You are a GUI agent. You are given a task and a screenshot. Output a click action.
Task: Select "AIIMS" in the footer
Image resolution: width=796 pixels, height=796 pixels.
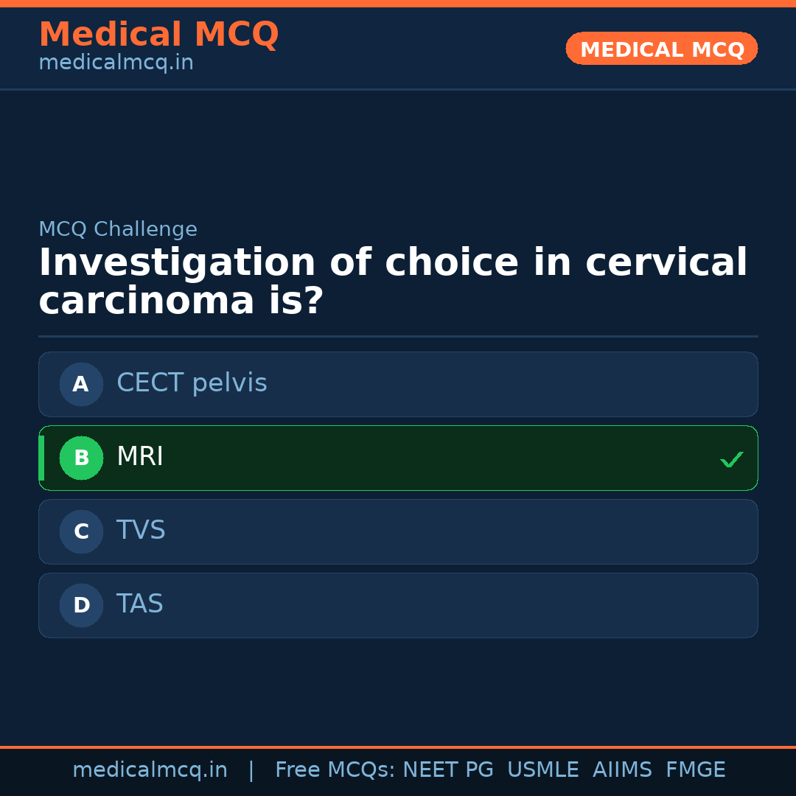[x=622, y=770]
